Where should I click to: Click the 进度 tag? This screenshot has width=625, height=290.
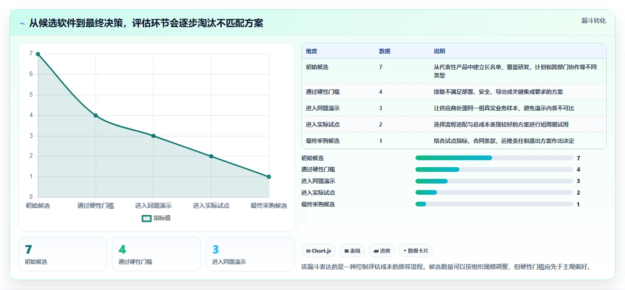[382, 251]
